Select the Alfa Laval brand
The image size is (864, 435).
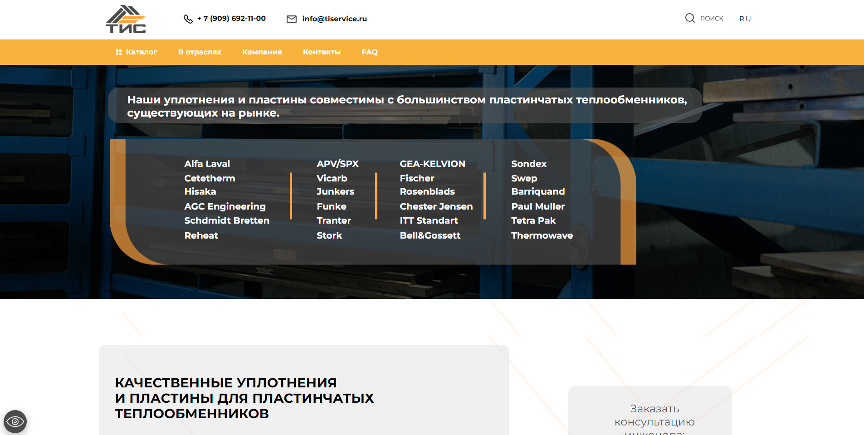tap(207, 164)
